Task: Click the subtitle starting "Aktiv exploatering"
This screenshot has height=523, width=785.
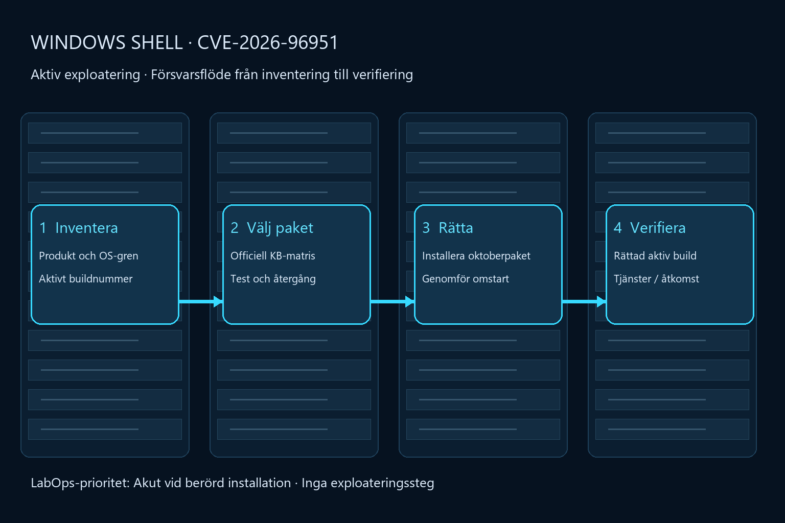Action: coord(222,75)
